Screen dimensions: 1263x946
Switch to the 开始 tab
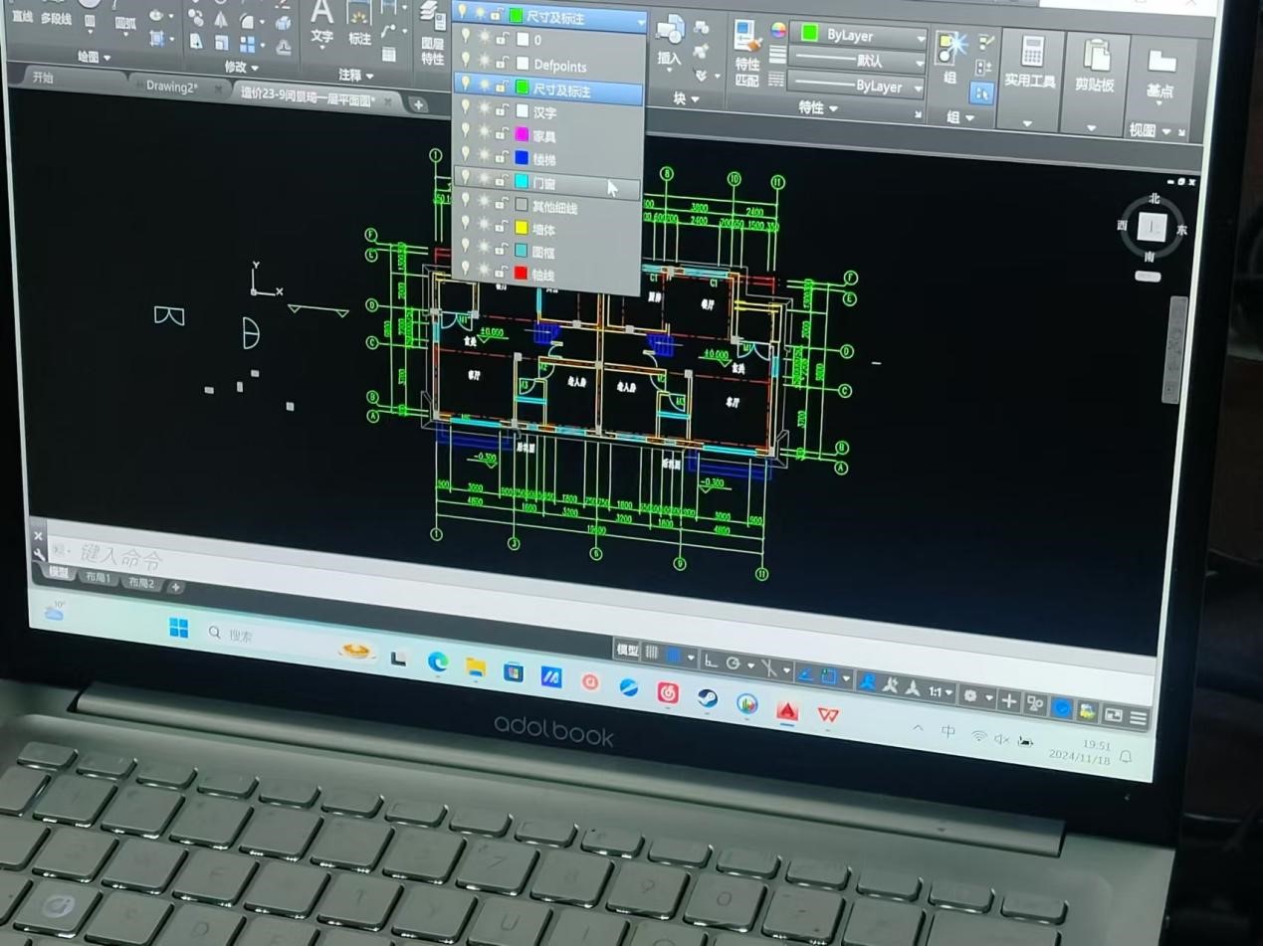point(43,77)
